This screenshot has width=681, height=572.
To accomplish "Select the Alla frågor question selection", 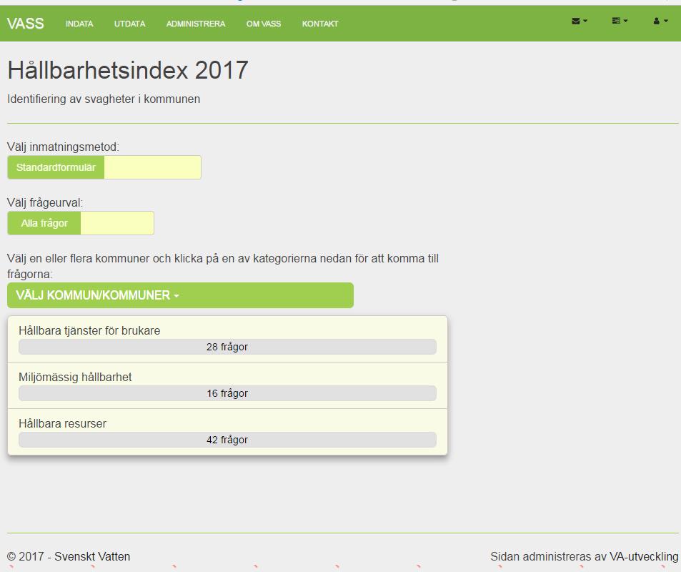I will coord(44,223).
